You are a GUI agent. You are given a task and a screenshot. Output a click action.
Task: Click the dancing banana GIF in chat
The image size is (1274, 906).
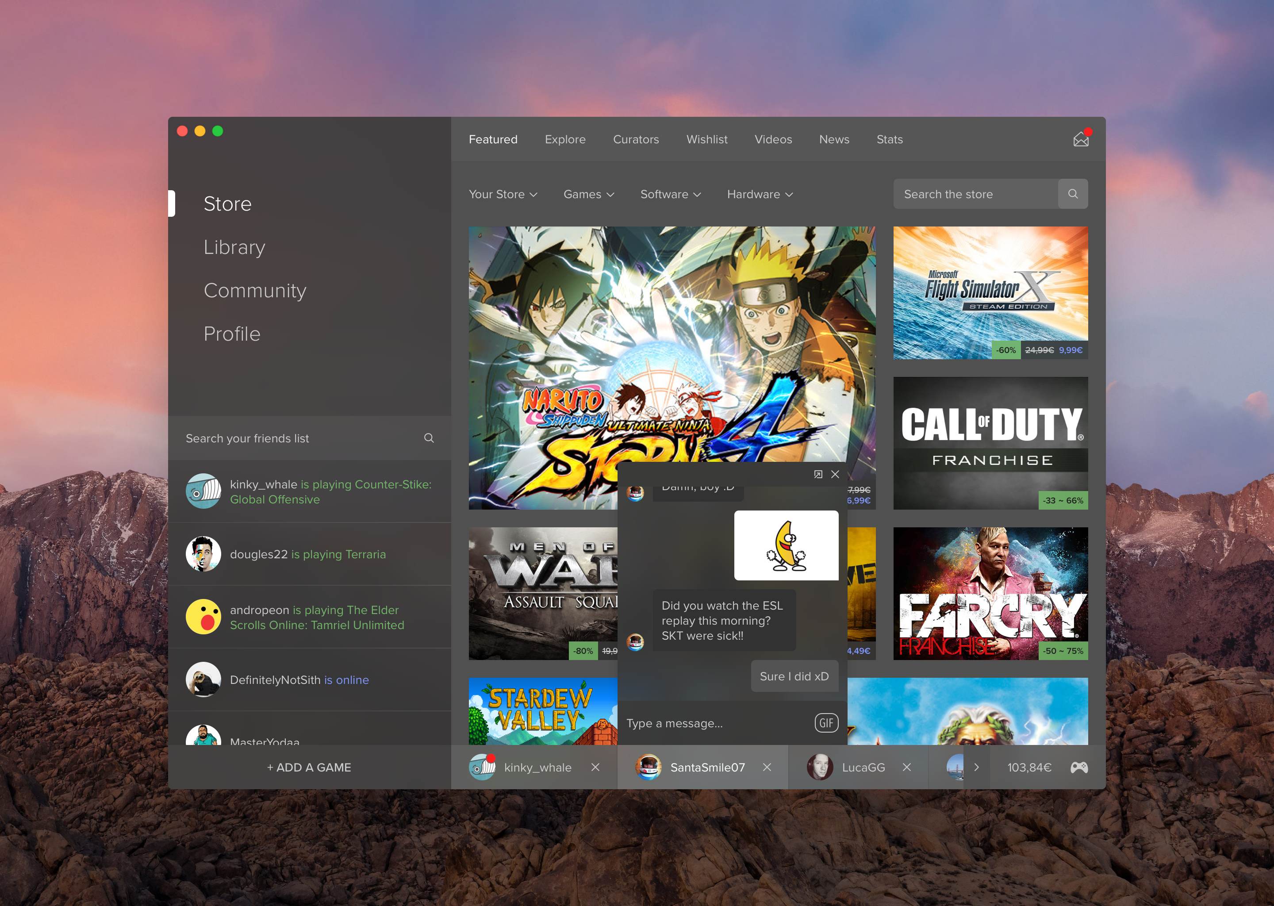pyautogui.click(x=786, y=545)
